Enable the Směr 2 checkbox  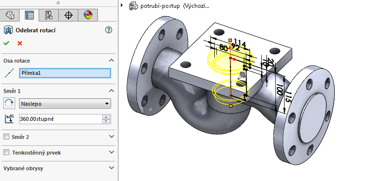point(6,136)
